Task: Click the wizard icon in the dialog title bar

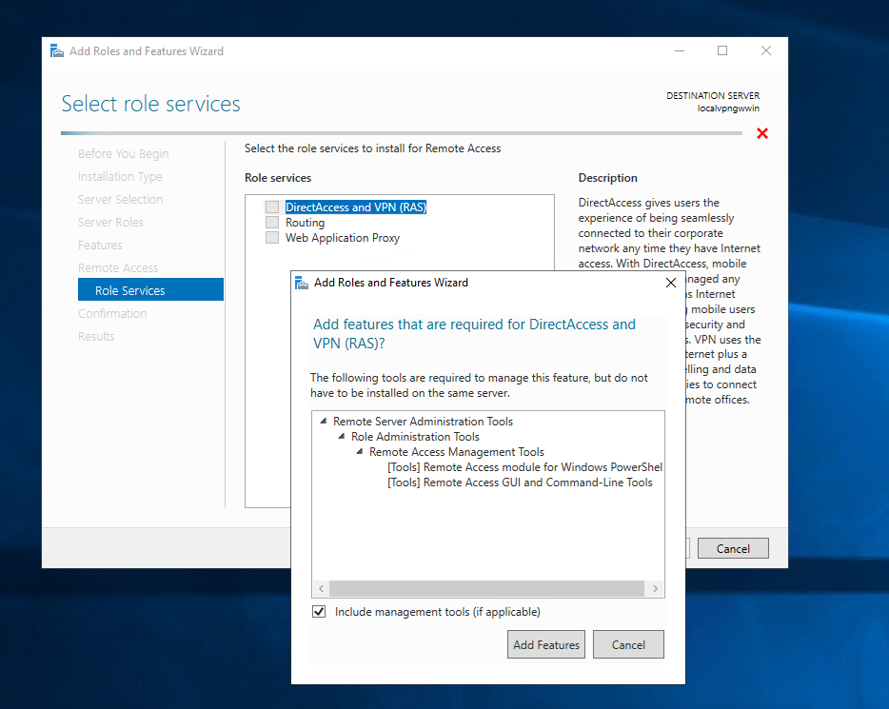Action: [302, 283]
